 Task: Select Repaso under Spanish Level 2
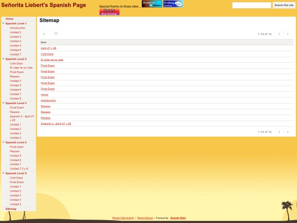tap(15, 77)
